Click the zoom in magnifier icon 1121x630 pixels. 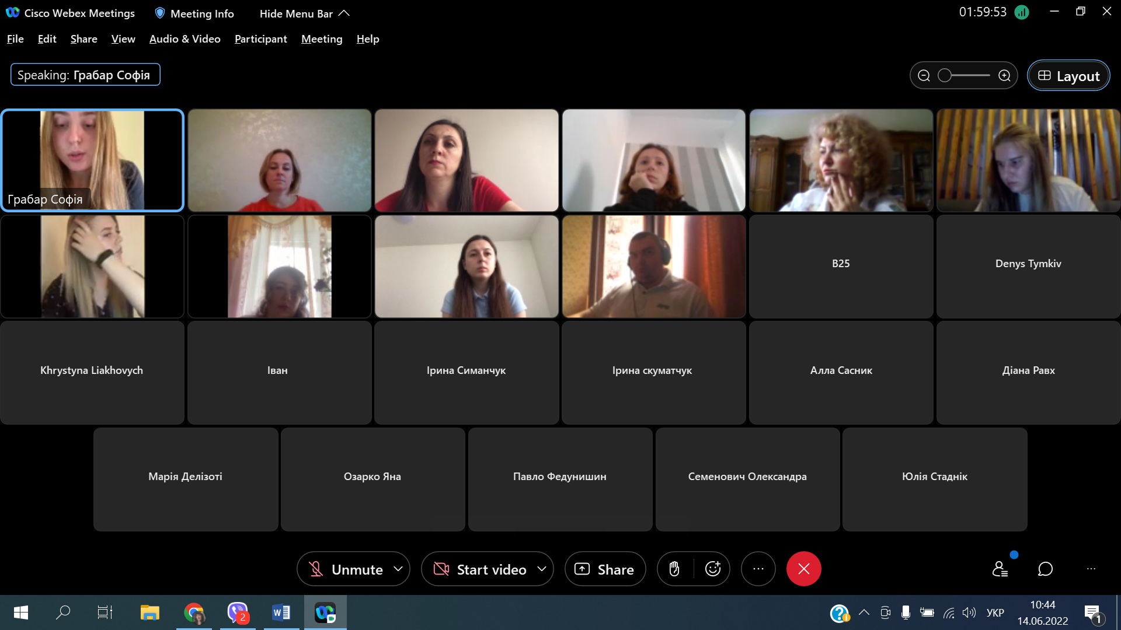pyautogui.click(x=1004, y=76)
